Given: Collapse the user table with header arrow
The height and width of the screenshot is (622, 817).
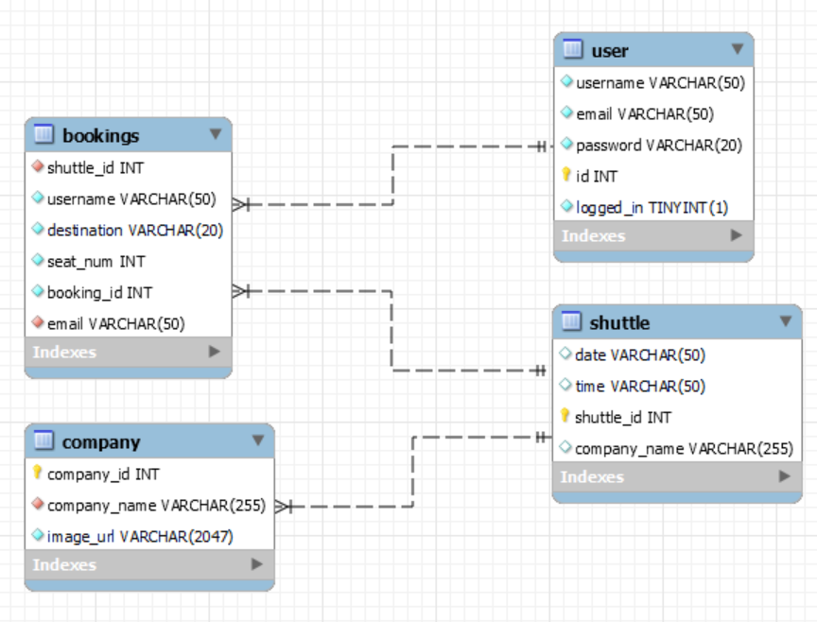Looking at the screenshot, I should tap(738, 49).
